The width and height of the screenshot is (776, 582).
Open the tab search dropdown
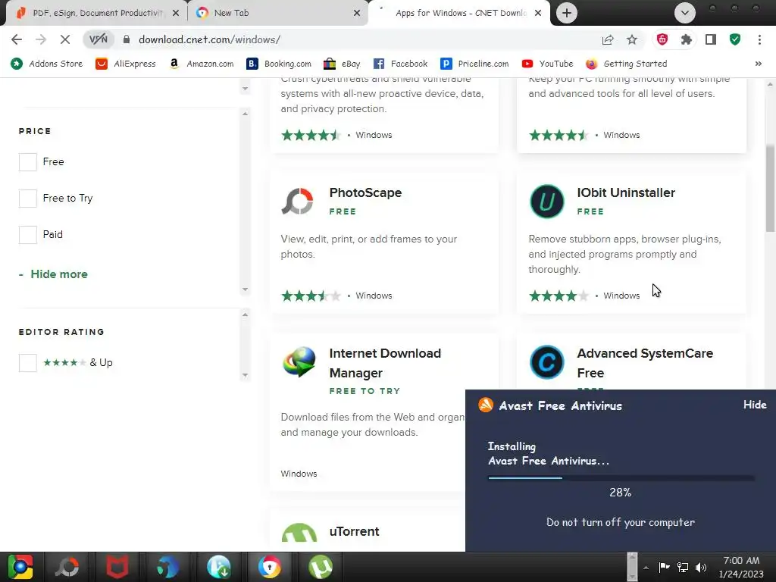(x=685, y=13)
